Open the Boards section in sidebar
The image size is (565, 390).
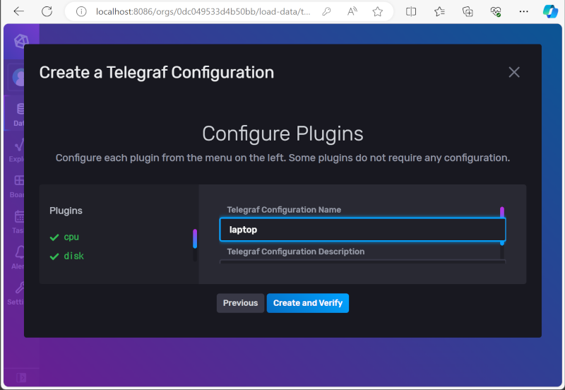17,186
